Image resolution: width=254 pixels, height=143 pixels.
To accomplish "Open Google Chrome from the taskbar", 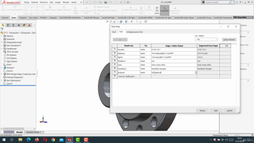I will click(53, 139).
